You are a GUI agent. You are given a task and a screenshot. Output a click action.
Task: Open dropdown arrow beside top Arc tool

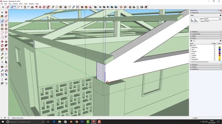point(22,7)
